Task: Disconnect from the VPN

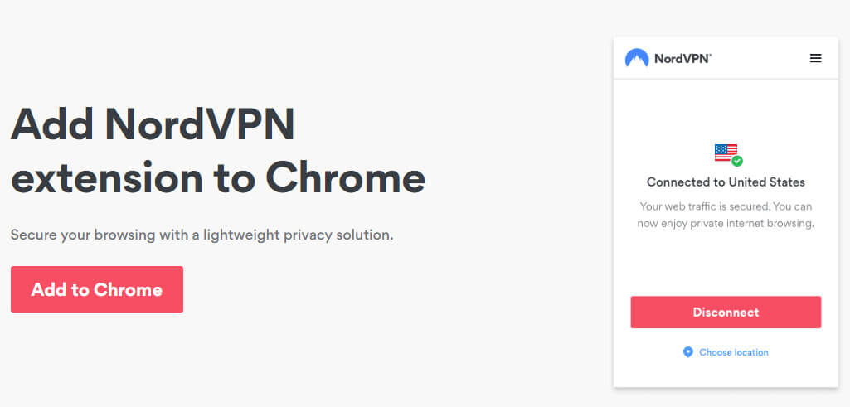Action: coord(726,313)
